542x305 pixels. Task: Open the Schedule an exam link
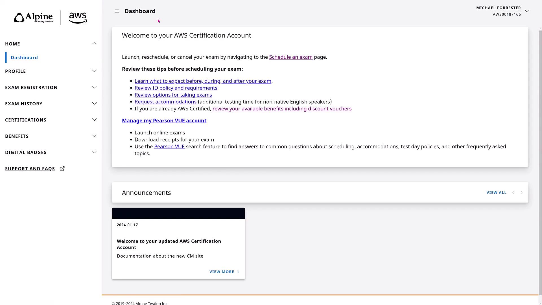pos(290,57)
